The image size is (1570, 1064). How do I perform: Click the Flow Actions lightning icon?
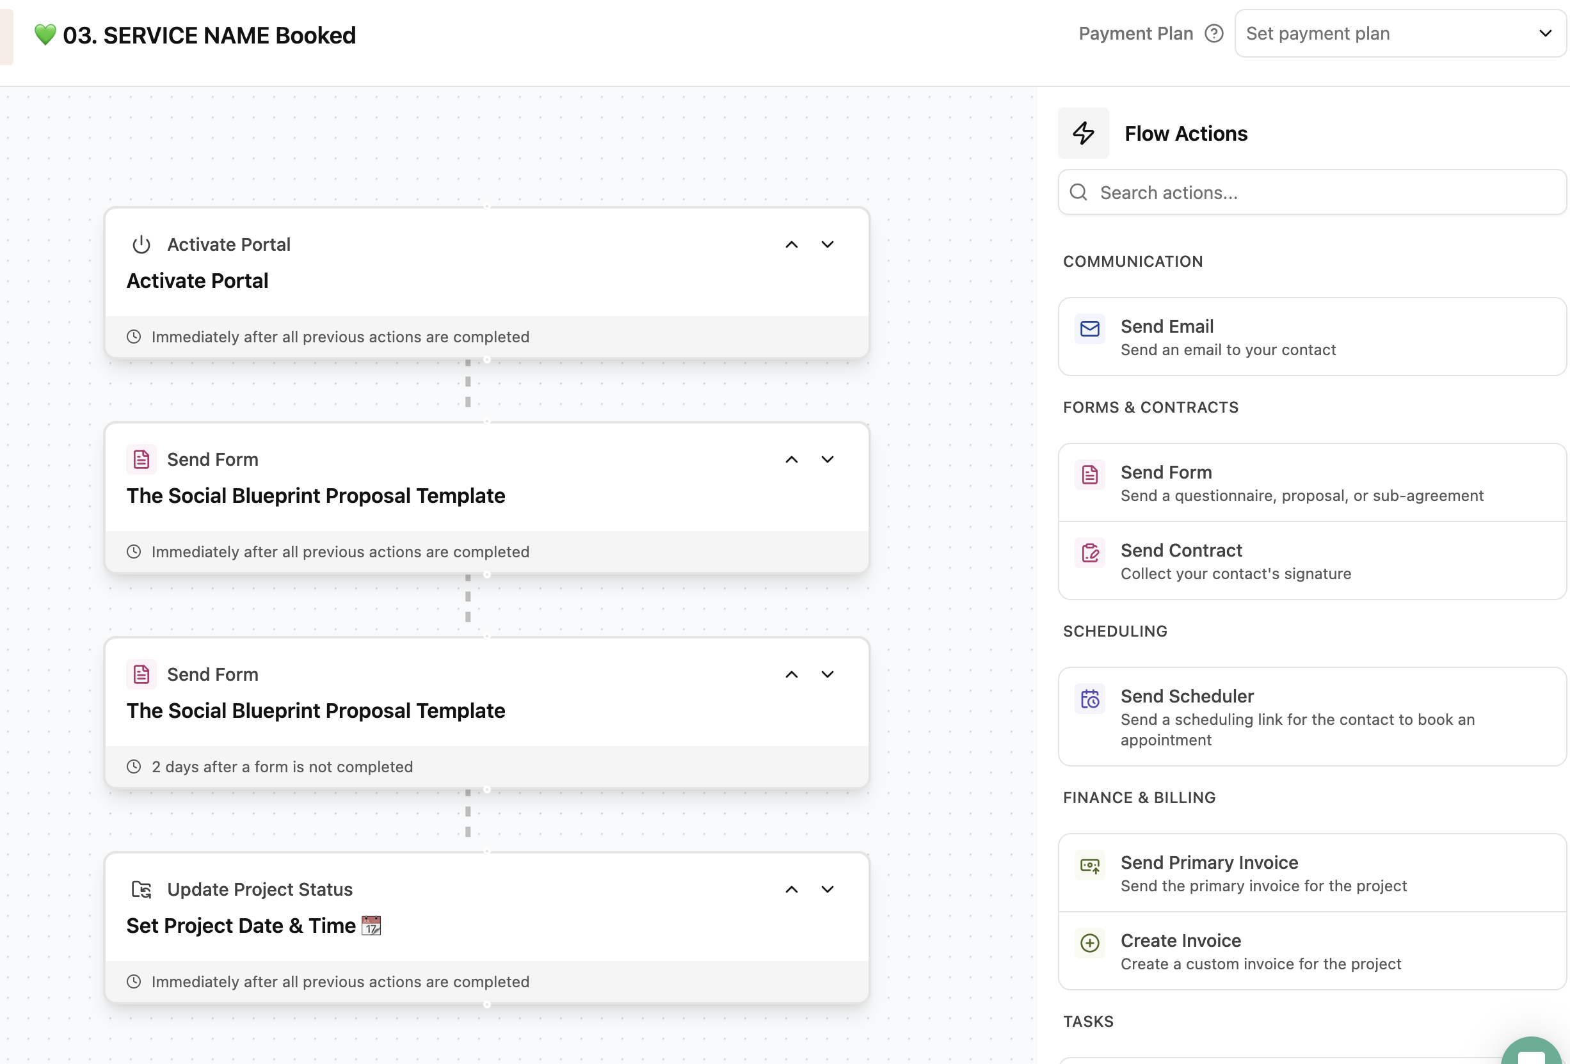click(x=1083, y=133)
